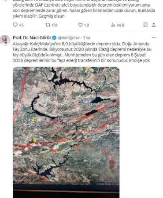Click the image date stamp at map corner

coord(108,184)
